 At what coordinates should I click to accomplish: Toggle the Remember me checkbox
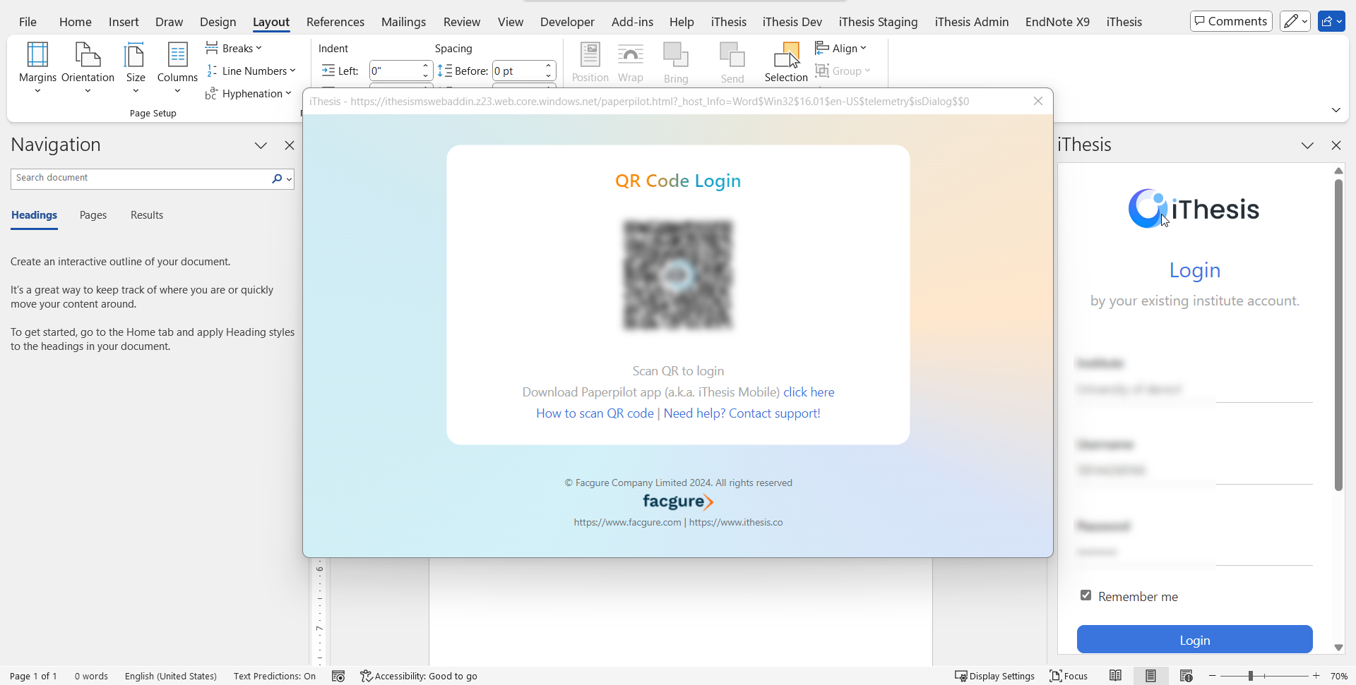(x=1086, y=595)
